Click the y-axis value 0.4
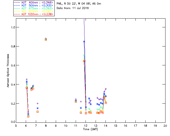This screenshot has height=136, width=170. (13, 84)
